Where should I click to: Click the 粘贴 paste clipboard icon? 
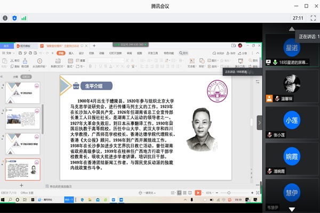click(x=4, y=61)
